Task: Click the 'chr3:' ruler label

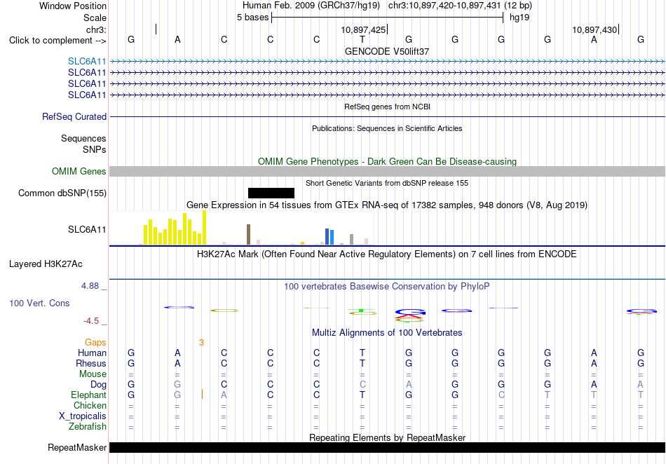Action: (x=96, y=29)
